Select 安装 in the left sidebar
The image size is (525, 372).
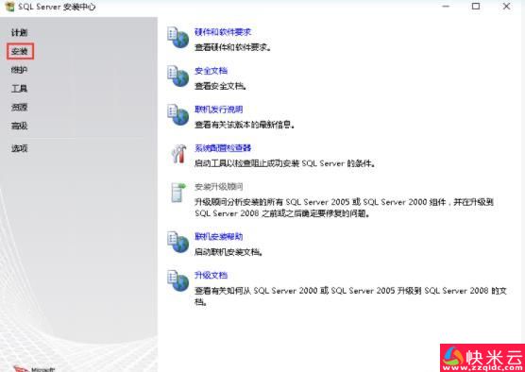20,52
